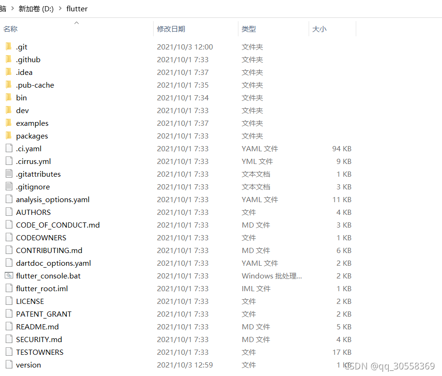Click the analysis_options.yaml file icon
Image resolution: width=442 pixels, height=376 pixels.
tap(9, 199)
